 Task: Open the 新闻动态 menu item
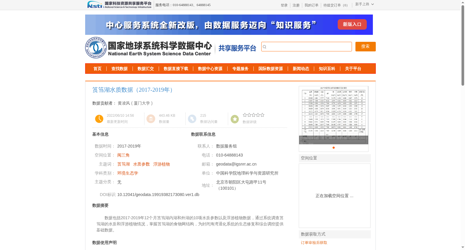pos(301,69)
